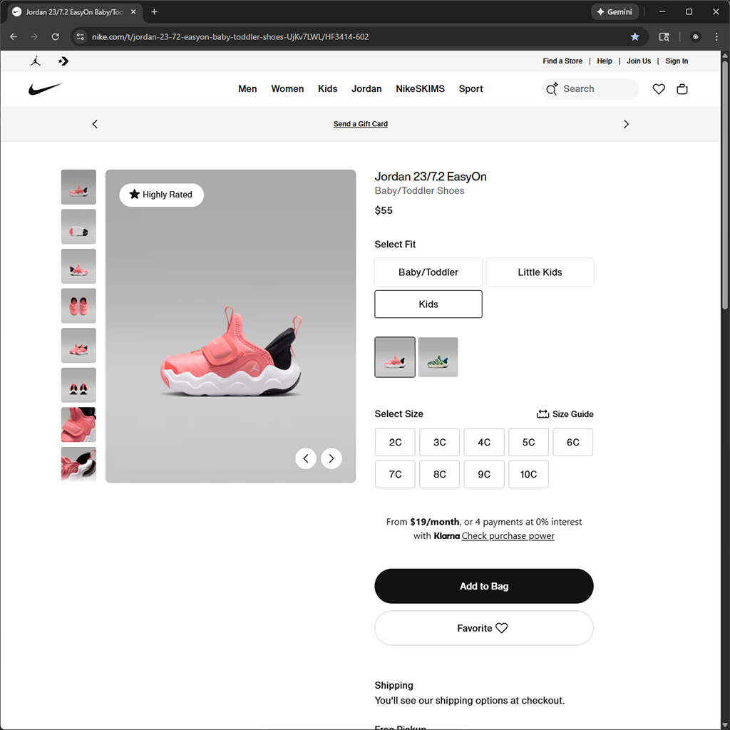Viewport: 730px width, 730px height.
Task: Choose size 2C
Action: pos(395,442)
